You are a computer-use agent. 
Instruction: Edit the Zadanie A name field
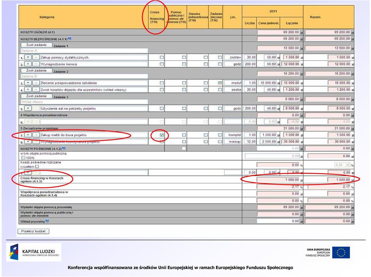84,51
